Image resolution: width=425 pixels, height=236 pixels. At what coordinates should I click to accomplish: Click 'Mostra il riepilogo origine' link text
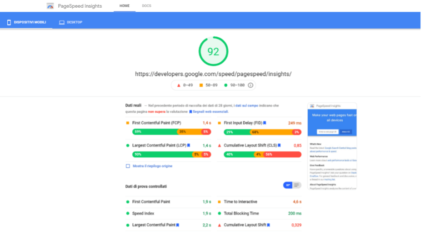point(152,166)
